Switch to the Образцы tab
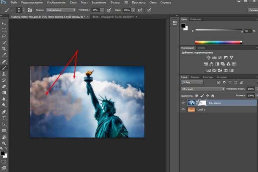The height and width of the screenshot is (172, 258). point(196,19)
